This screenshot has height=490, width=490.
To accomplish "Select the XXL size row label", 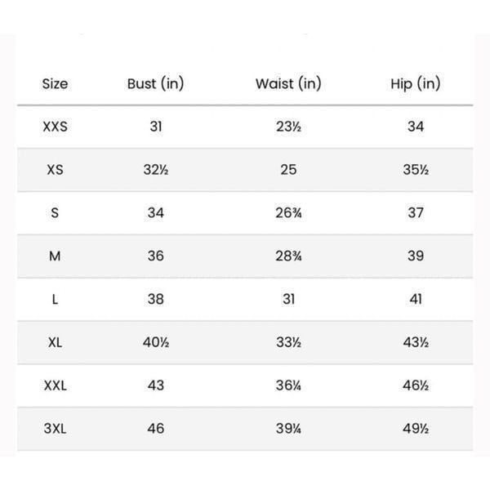I will (x=56, y=385).
